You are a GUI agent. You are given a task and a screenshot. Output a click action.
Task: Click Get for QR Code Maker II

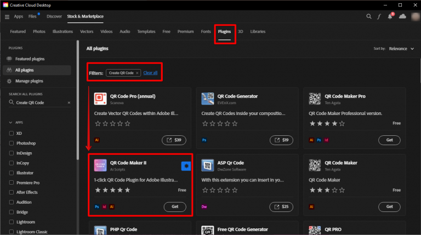(x=174, y=207)
